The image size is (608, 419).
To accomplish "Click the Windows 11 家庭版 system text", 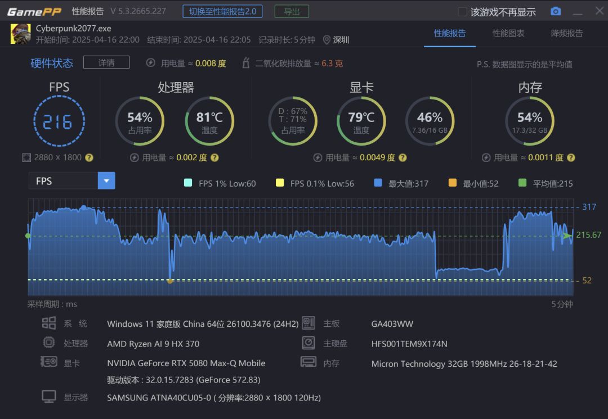I will tap(203, 324).
